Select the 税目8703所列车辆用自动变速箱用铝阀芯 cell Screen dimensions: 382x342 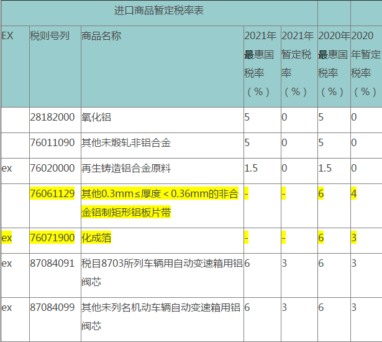pyautogui.click(x=160, y=270)
